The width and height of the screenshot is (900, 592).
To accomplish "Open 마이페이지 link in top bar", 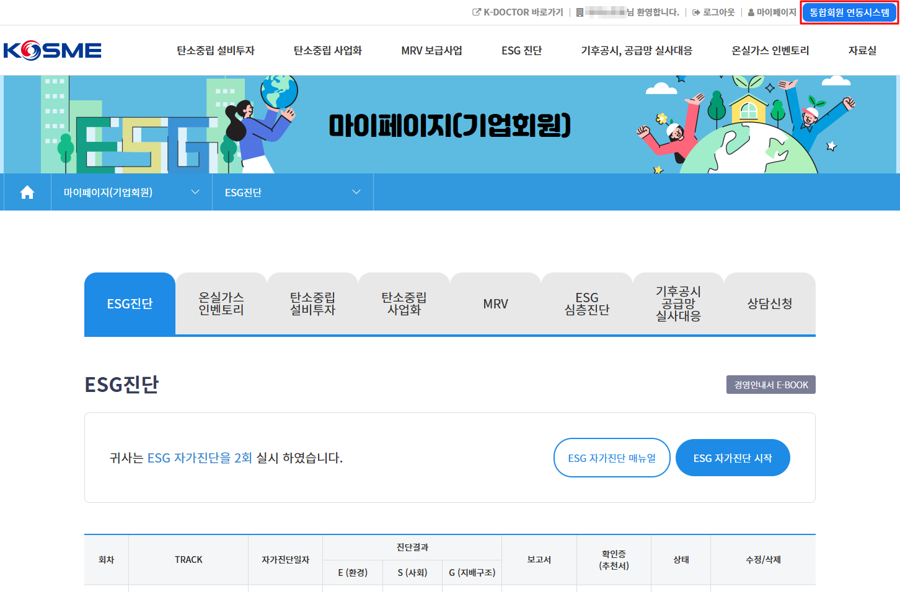I will point(772,12).
